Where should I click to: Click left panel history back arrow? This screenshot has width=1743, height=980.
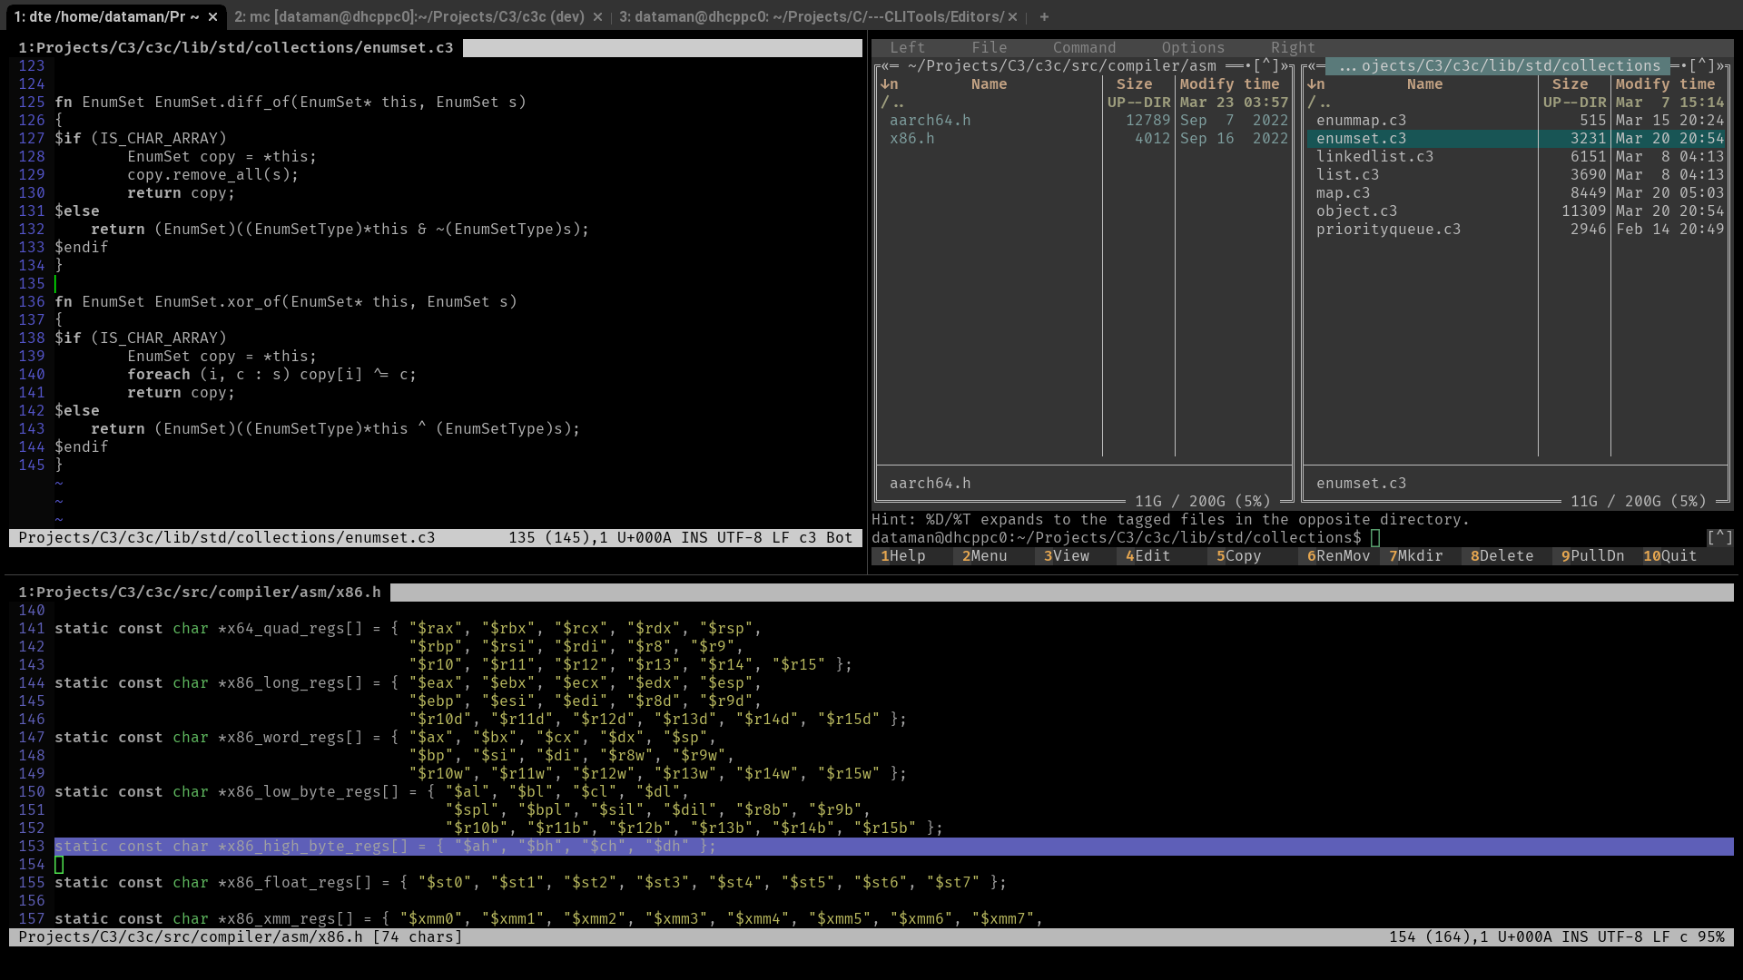pyautogui.click(x=885, y=65)
